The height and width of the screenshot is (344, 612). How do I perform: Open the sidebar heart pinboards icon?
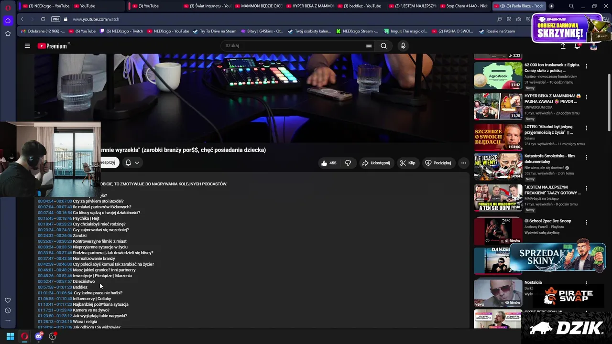pos(8,300)
